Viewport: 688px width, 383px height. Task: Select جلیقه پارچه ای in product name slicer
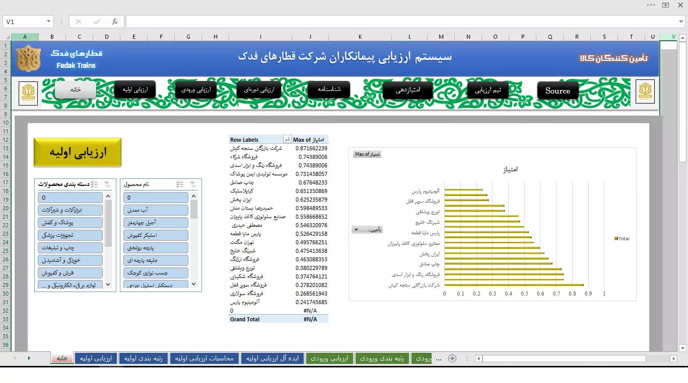click(x=156, y=260)
